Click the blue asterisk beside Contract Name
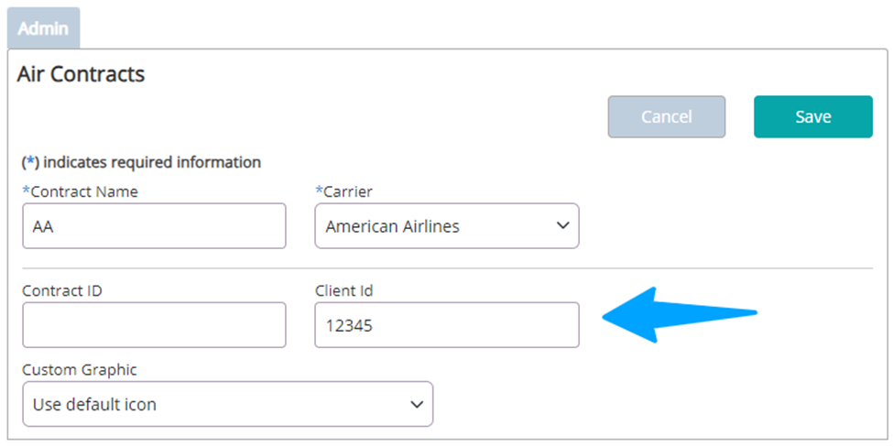 coord(27,191)
